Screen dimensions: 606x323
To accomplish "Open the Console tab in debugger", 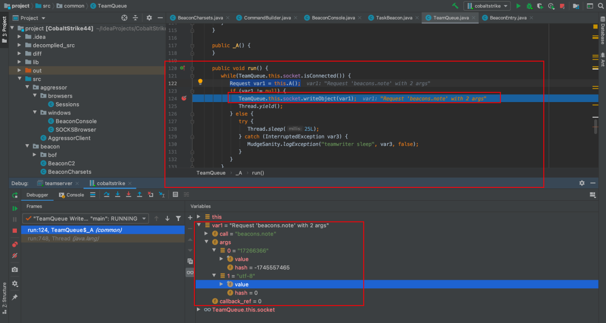I will pyautogui.click(x=71, y=195).
